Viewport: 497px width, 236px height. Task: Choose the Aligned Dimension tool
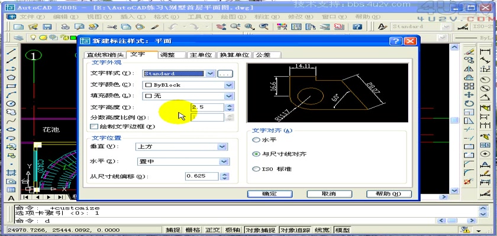tap(485, 60)
